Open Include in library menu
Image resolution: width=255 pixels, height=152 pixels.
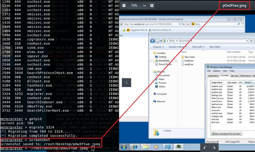(178, 47)
